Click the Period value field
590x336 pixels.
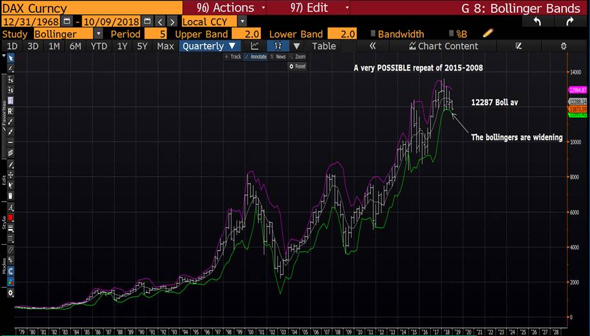pyautogui.click(x=156, y=34)
